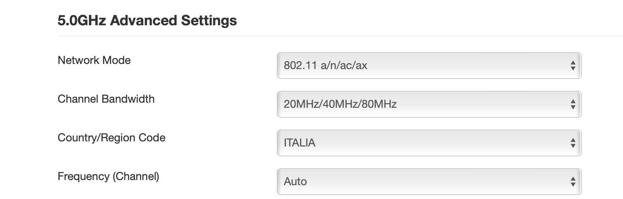623x199 pixels.
Task: Click the arrows icon beside 802.11 a/n/ac/ax
Action: [x=572, y=66]
